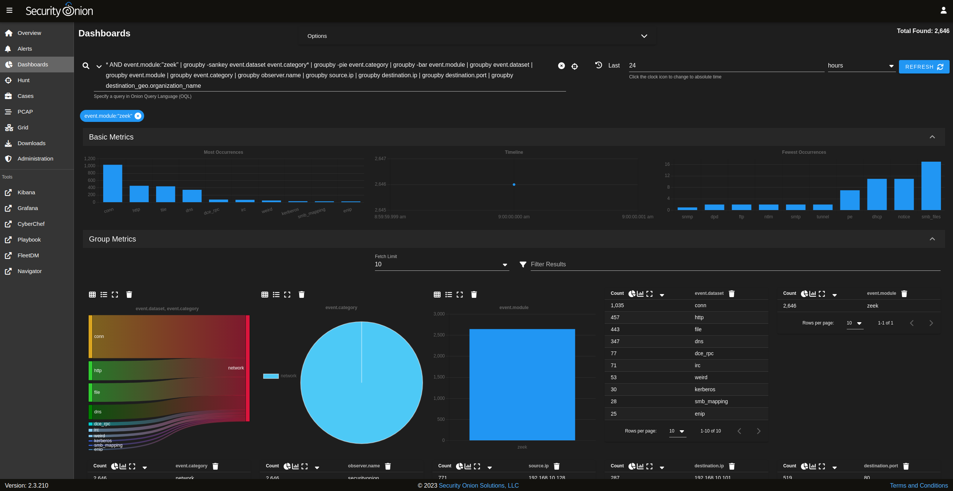953x491 pixels.
Task: Click the hamburger menu icon top left
Action: 9,10
